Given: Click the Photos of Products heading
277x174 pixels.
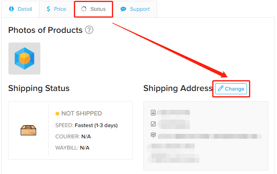Looking at the screenshot, I should click(x=46, y=30).
